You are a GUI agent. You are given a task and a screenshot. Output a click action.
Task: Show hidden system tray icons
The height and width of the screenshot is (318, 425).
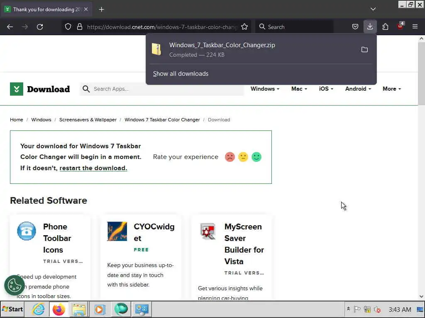[348, 309]
